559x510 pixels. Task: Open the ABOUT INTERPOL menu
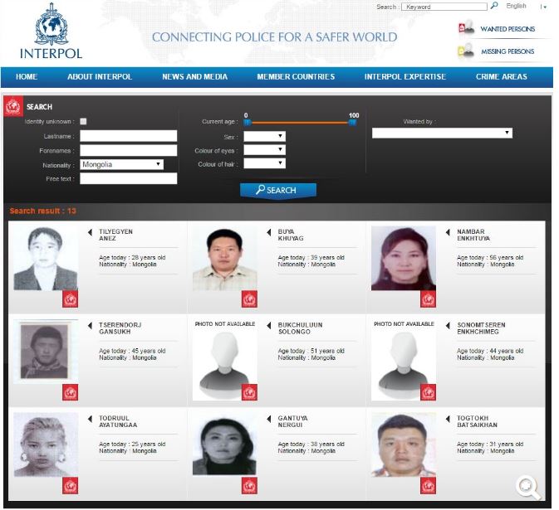click(x=100, y=76)
